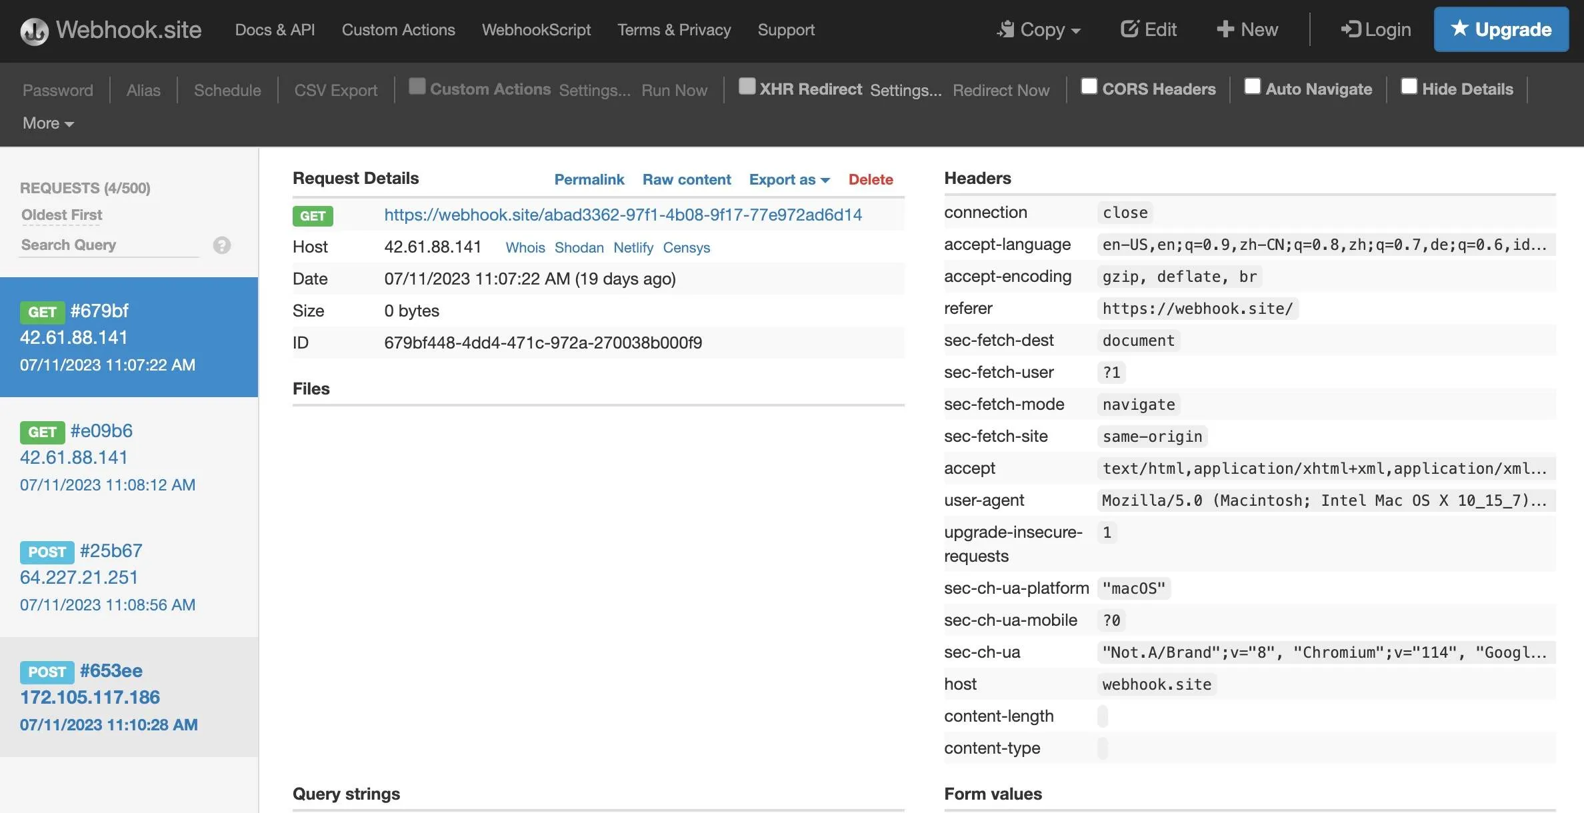Viewport: 1584px width, 813px height.
Task: Delete the selected request
Action: 871,179
